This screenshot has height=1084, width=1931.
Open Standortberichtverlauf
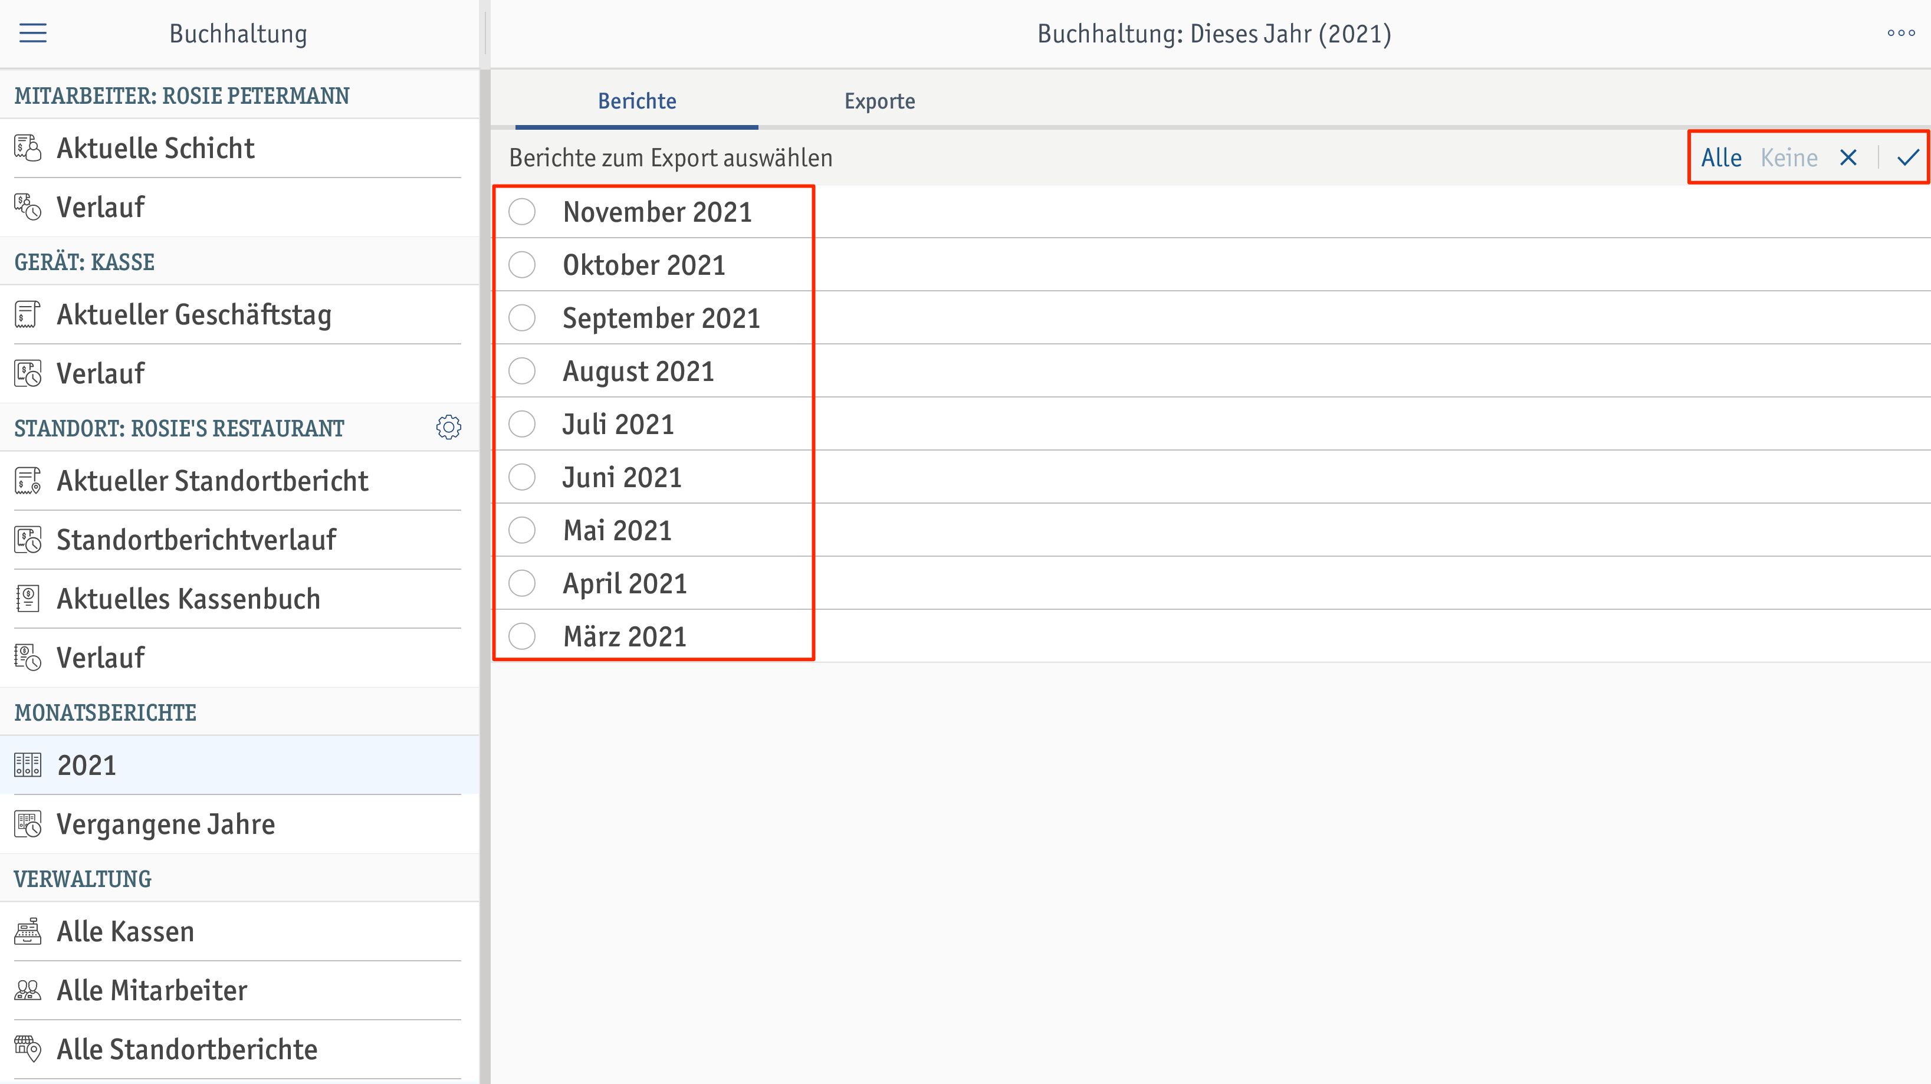pyautogui.click(x=238, y=540)
